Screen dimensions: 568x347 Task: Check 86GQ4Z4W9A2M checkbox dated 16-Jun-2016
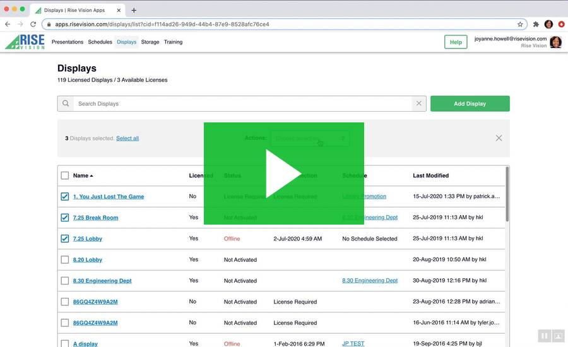(x=65, y=323)
